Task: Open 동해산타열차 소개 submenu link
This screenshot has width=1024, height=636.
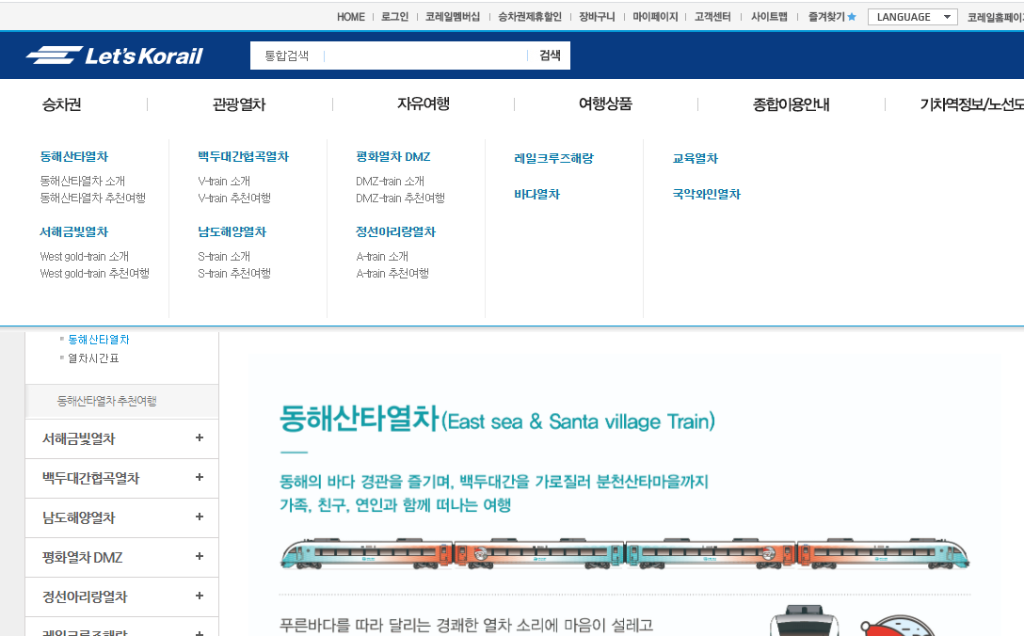Action: click(x=82, y=181)
